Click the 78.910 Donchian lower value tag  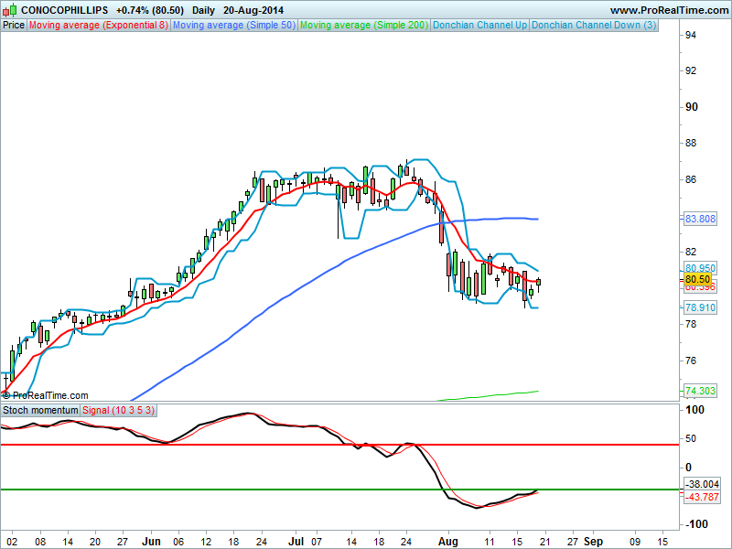(700, 307)
